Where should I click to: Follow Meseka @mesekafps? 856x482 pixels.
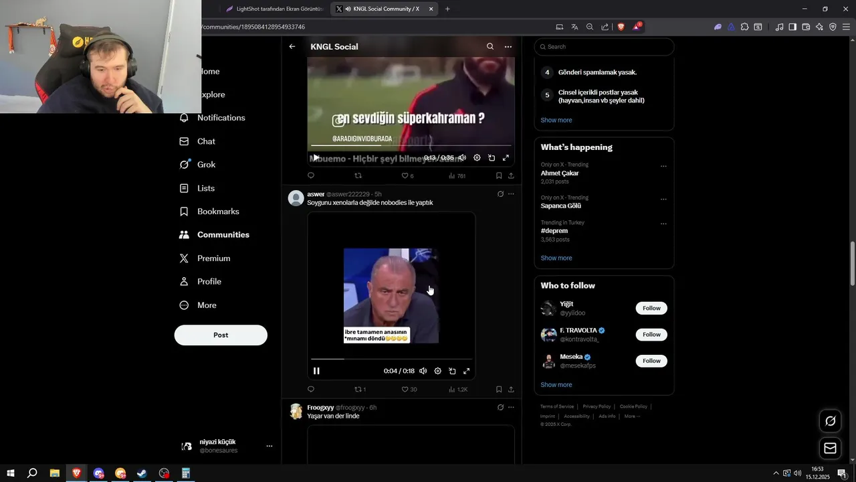click(651, 361)
